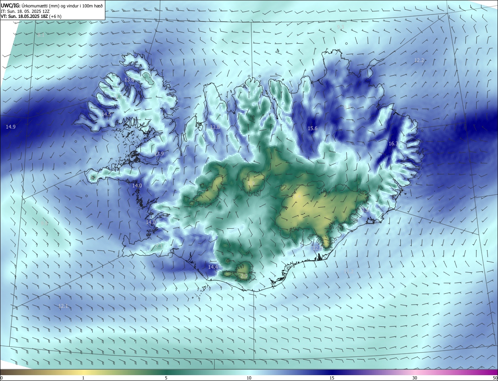The height and width of the screenshot is (381, 498).
Task: Click the 13.9 value label on the map
Action: pyautogui.click(x=159, y=154)
